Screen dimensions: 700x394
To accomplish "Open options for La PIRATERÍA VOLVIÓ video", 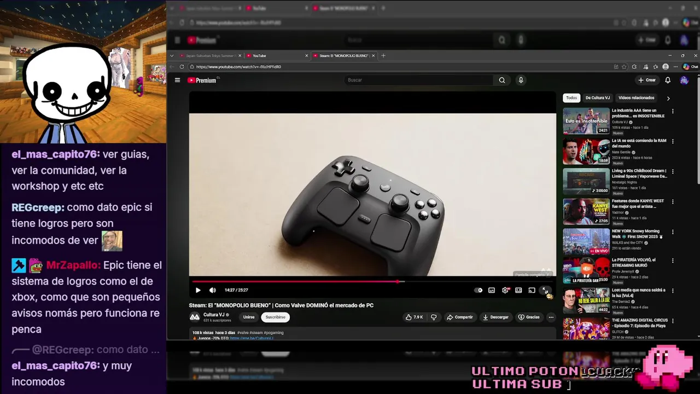I will 673,260.
